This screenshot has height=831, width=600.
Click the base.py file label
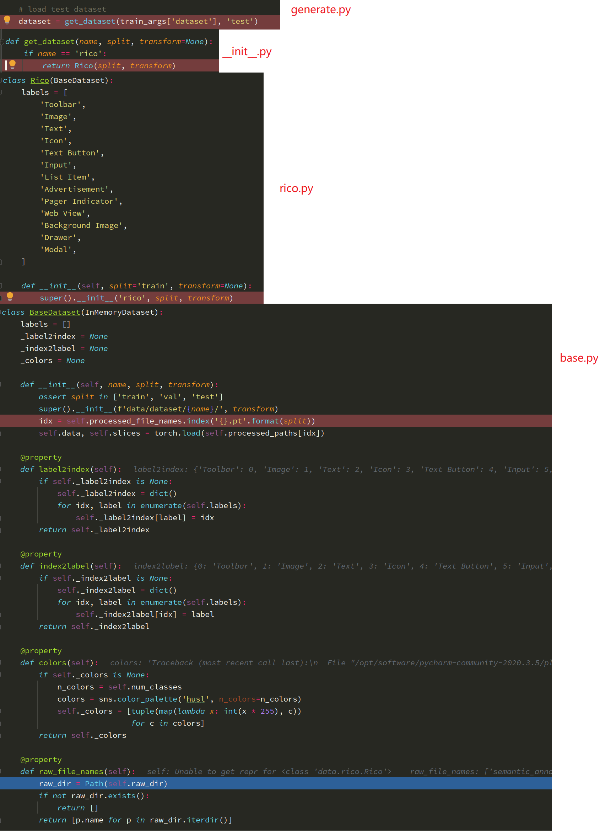(579, 358)
